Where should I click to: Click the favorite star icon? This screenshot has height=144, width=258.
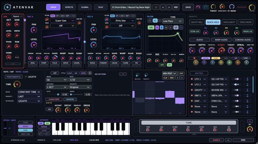[156, 7]
